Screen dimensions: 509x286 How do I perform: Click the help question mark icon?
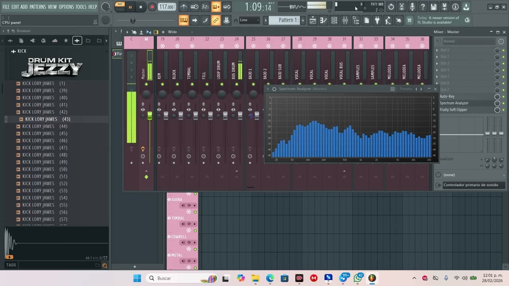423,7
